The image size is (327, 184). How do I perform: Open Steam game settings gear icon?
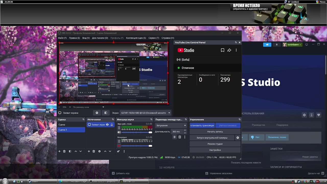304,115
